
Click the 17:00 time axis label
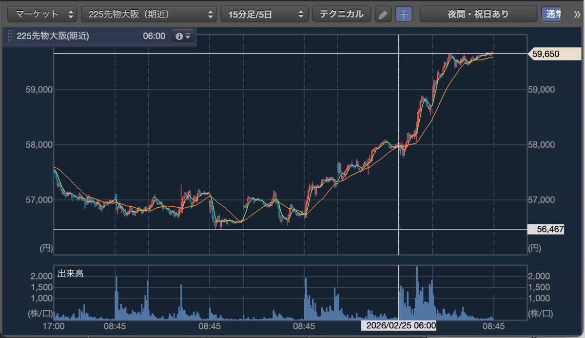(x=54, y=325)
